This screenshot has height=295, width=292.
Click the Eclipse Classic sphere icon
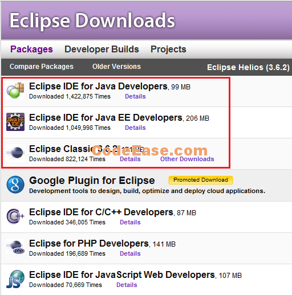pyautogui.click(x=15, y=153)
